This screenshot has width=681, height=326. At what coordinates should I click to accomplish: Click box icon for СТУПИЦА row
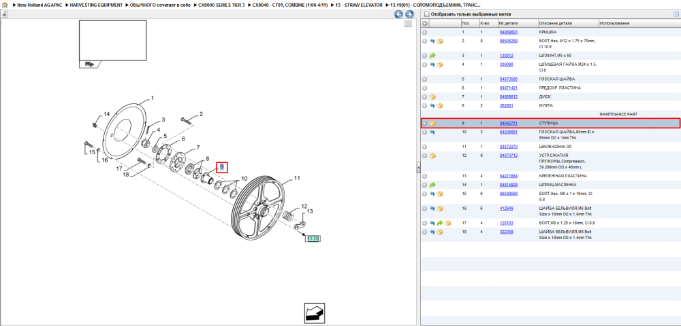point(432,124)
